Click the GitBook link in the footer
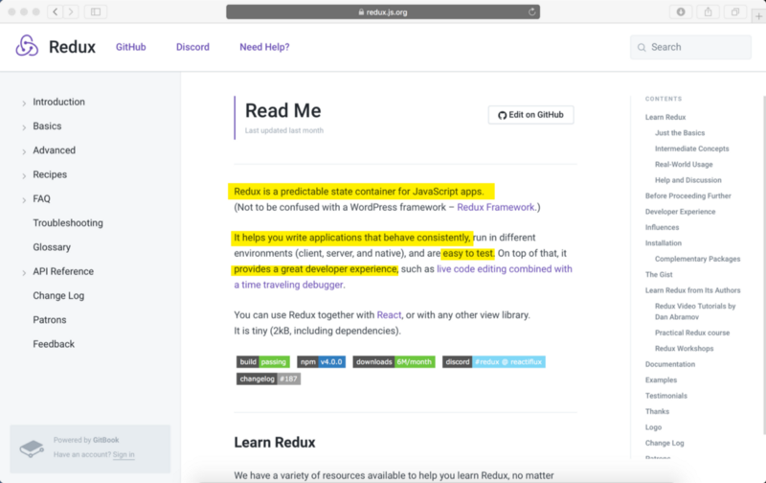 pyautogui.click(x=106, y=440)
